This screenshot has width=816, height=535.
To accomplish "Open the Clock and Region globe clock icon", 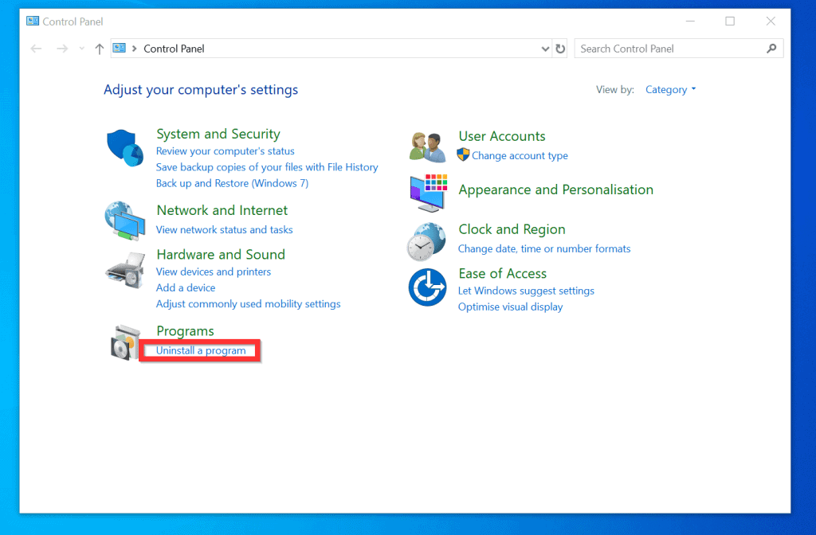I will pyautogui.click(x=427, y=242).
